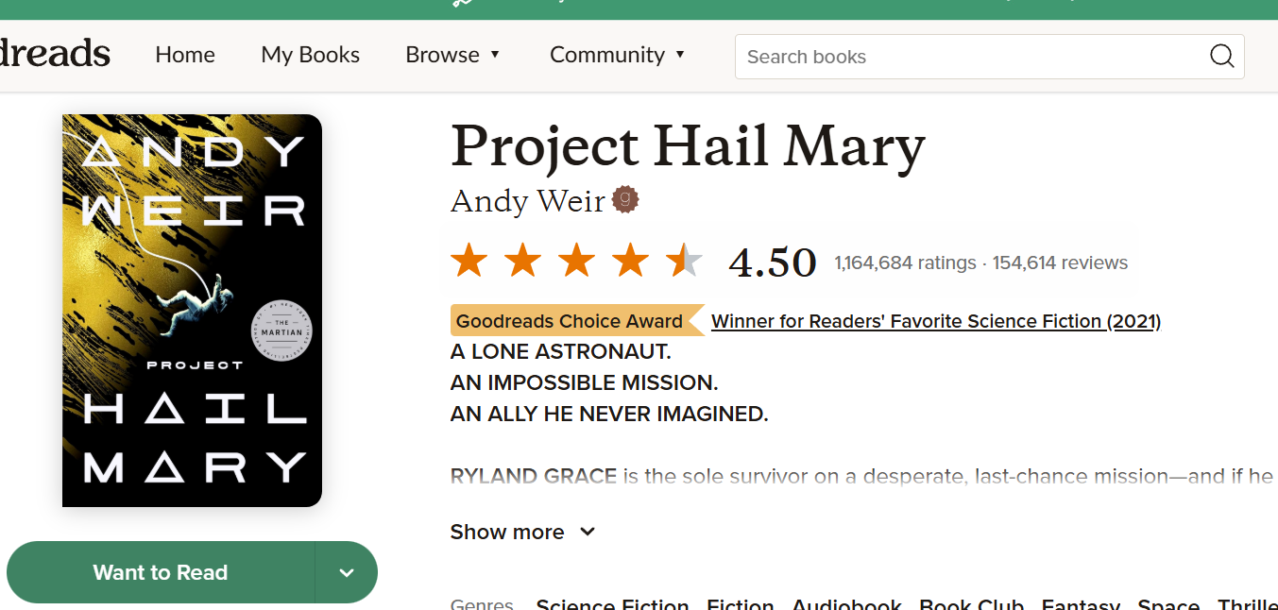Click the first rating star
Image resolution: width=1278 pixels, height=610 pixels.
coord(469,261)
